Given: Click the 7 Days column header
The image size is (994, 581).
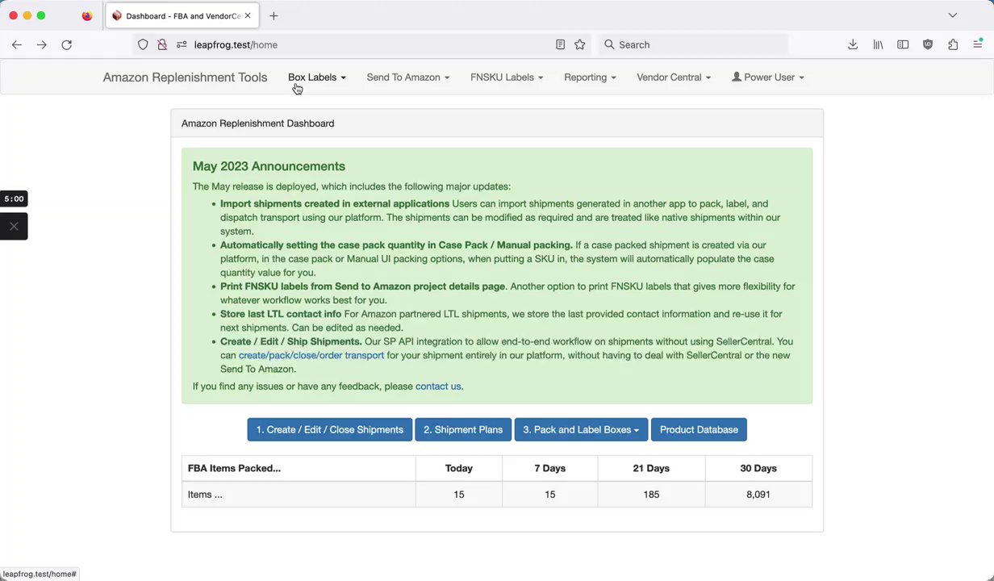Looking at the screenshot, I should [x=550, y=468].
